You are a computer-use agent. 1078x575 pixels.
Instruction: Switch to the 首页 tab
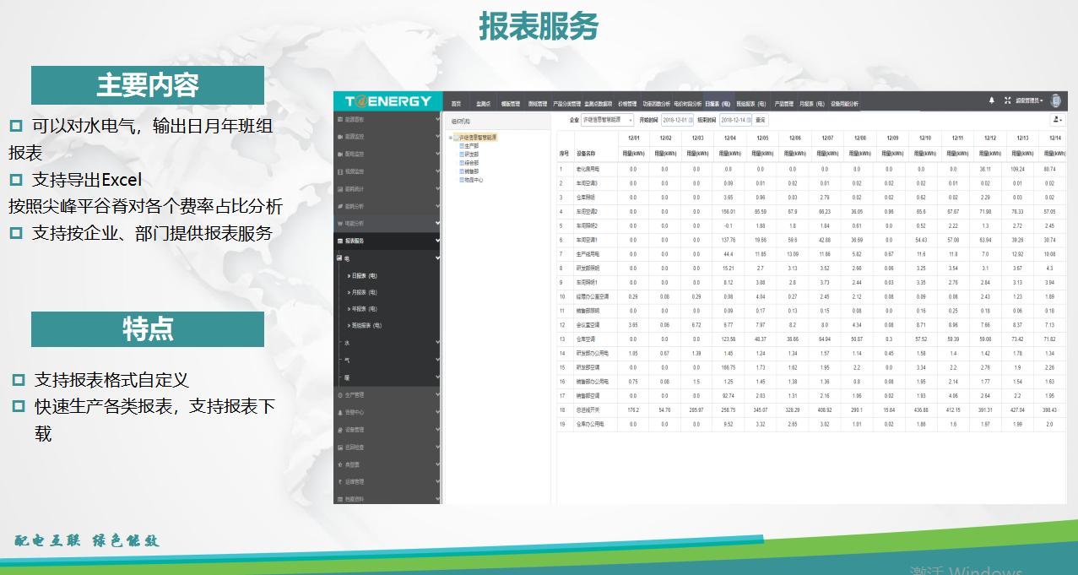tap(456, 104)
